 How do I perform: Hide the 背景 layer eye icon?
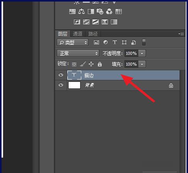61,85
